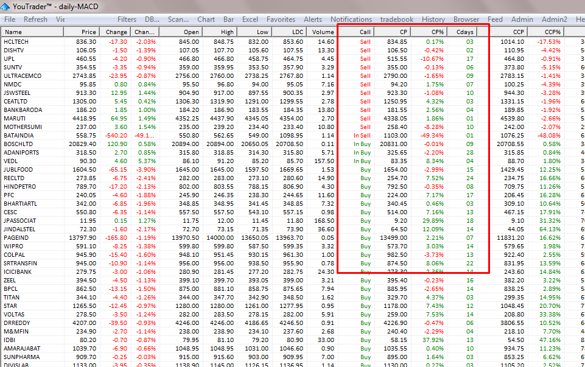Image resolution: width=585 pixels, height=367 pixels.
Task: Select the TITAN stock name
Action: click(11, 298)
